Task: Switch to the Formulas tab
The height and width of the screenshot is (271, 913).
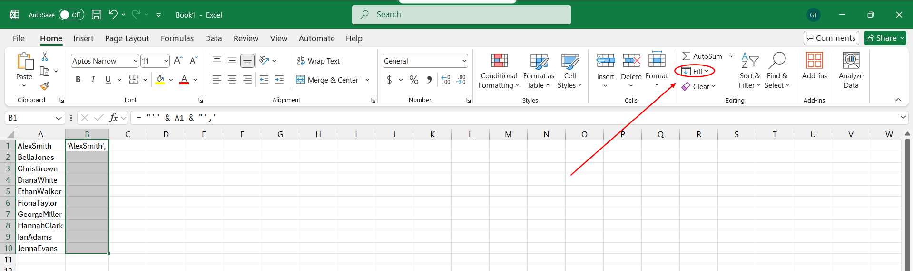Action: tap(177, 38)
